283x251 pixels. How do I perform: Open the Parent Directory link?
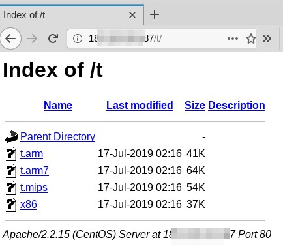tap(57, 137)
